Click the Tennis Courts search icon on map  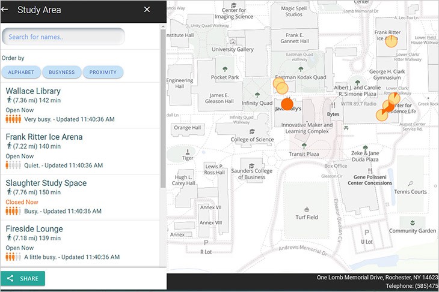coord(410,183)
